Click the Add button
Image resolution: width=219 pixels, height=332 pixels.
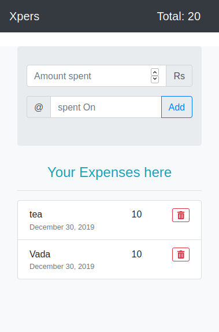177,107
